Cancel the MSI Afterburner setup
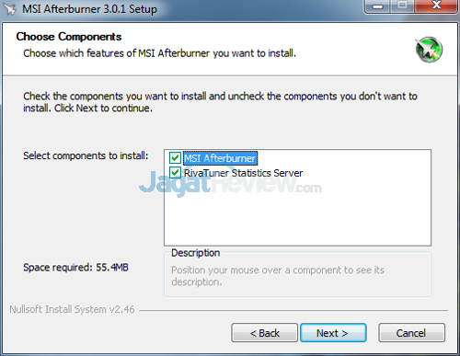This screenshot has height=356, width=460. pyautogui.click(x=411, y=333)
